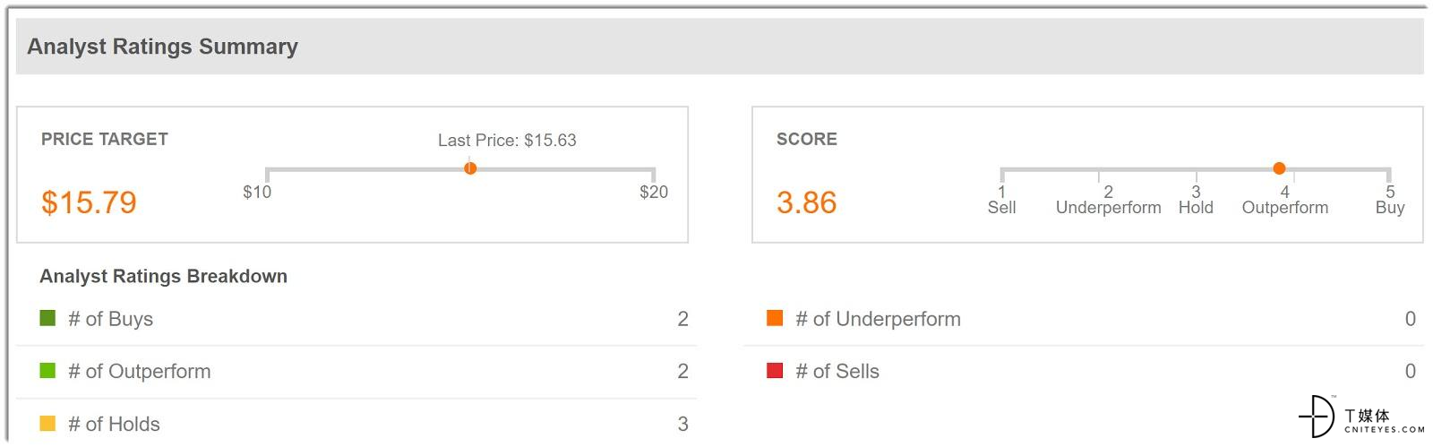Click the 1 Sell score label
Image resolution: width=1433 pixels, height=447 pixels.
(x=1001, y=200)
